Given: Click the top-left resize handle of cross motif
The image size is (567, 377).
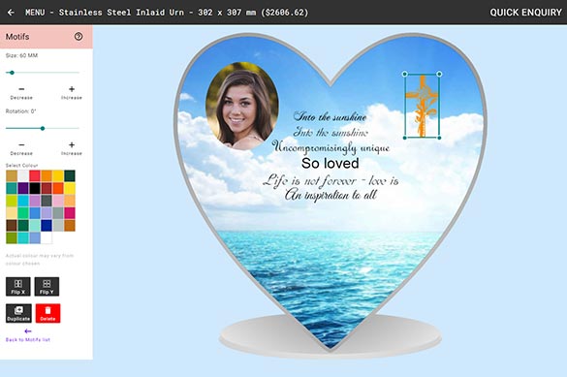Looking at the screenshot, I should 405,74.
